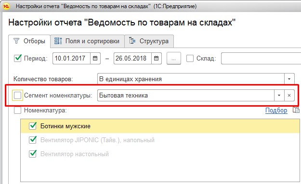Click the 1C application logo in title bar
Screen dimensions: 301x184
click(x=6, y=6)
